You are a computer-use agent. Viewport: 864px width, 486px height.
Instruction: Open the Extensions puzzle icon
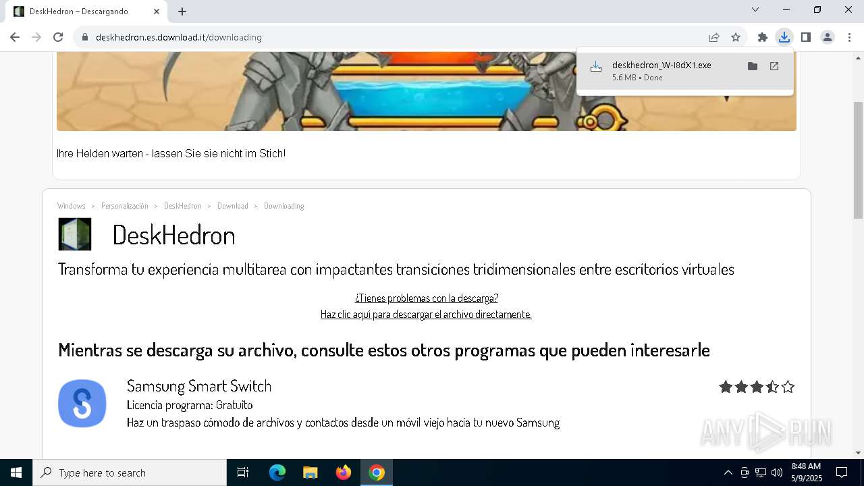click(763, 37)
